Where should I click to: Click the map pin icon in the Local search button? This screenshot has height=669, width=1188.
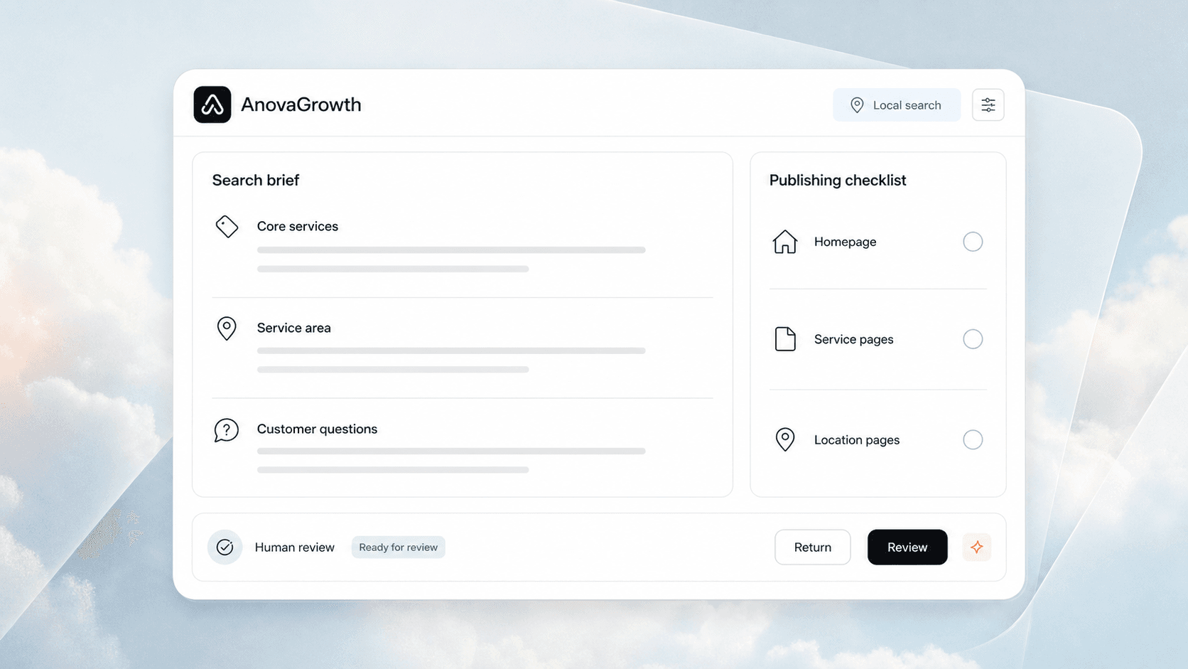coord(857,105)
